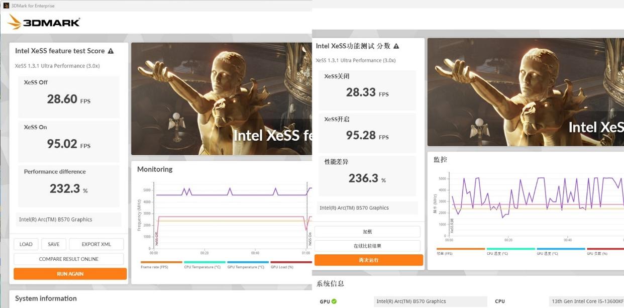The height and width of the screenshot is (308, 624).
Task: Toggle 帧率 (FPS) legend in 监控 chart
Action: pyautogui.click(x=461, y=251)
